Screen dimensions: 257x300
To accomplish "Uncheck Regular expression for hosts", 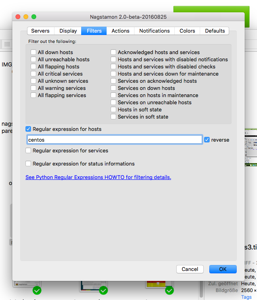I will click(28, 129).
